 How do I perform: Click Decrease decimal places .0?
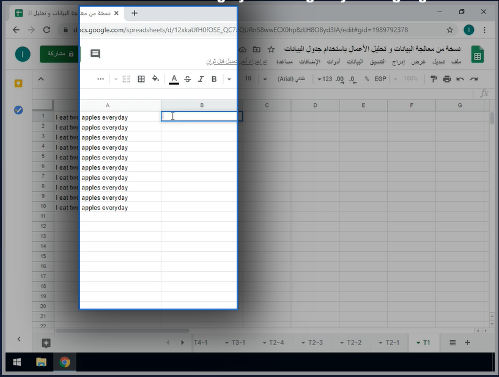click(353, 79)
